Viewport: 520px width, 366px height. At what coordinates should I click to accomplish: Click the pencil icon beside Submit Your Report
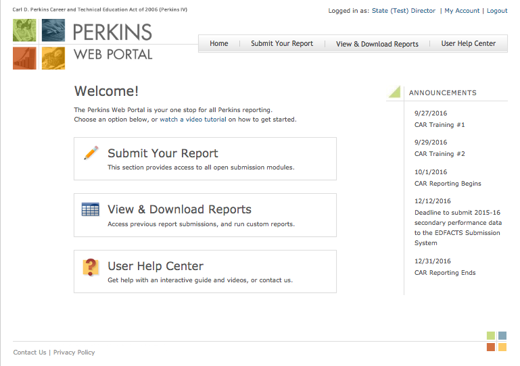coord(91,153)
